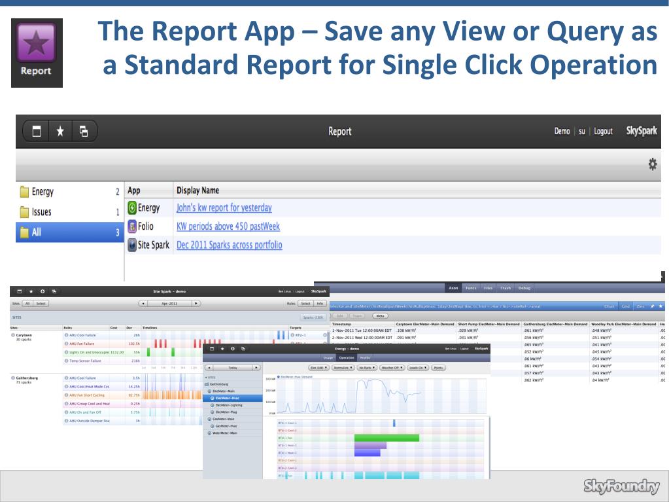Image resolution: width=669 pixels, height=502 pixels.
Task: Click the window icon in Energy demo toolbar
Action: [x=212, y=349]
